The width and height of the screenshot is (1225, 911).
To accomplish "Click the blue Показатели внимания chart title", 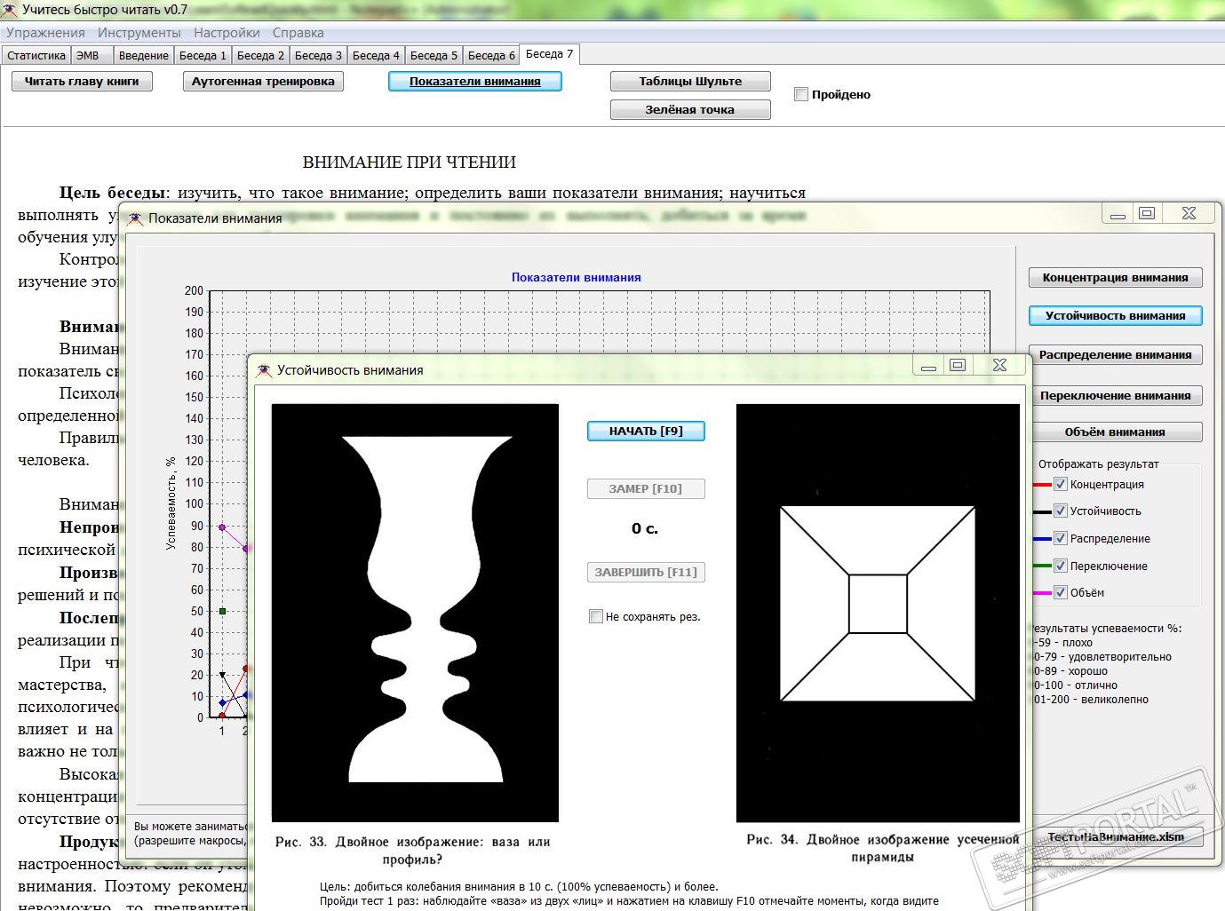I will tap(577, 277).
